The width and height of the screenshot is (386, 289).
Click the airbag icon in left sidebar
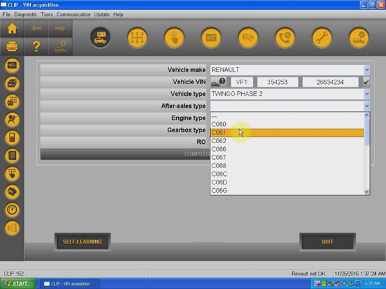coord(12,119)
